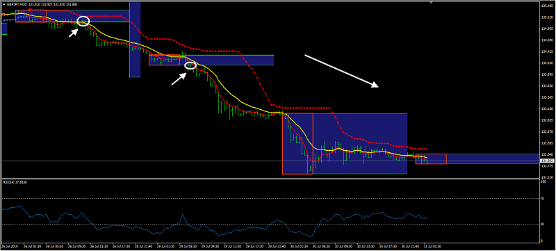The height and width of the screenshot is (251, 556).
Task: Click the 131.510 price scale value
Action: pyautogui.click(x=546, y=177)
